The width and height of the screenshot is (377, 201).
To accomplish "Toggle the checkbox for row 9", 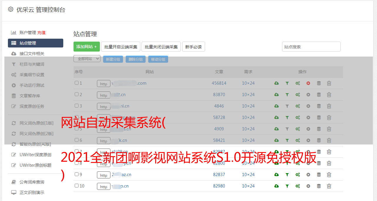I will coord(76,174).
